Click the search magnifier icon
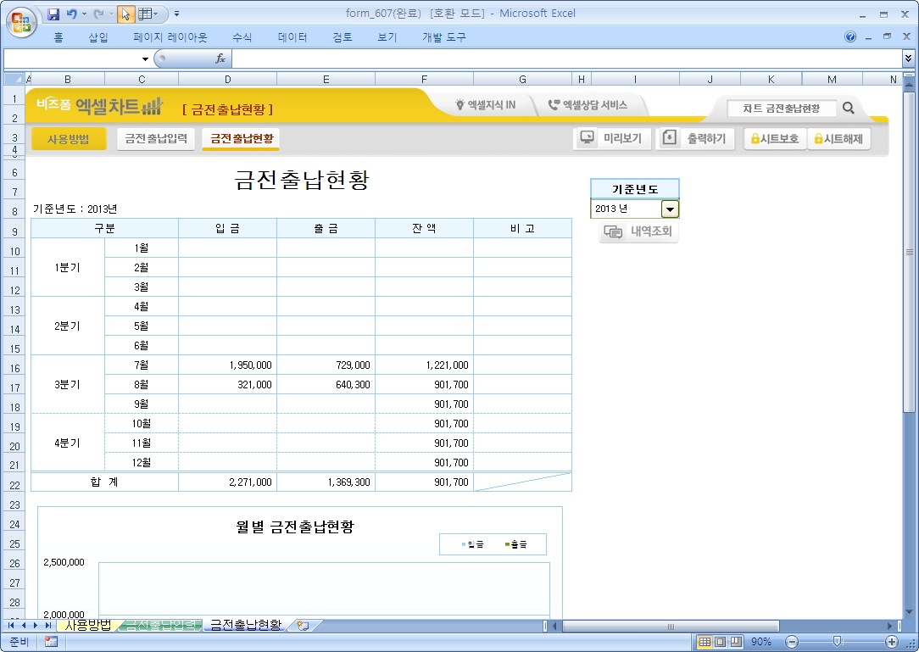Image resolution: width=919 pixels, height=652 pixels. pyautogui.click(x=849, y=109)
